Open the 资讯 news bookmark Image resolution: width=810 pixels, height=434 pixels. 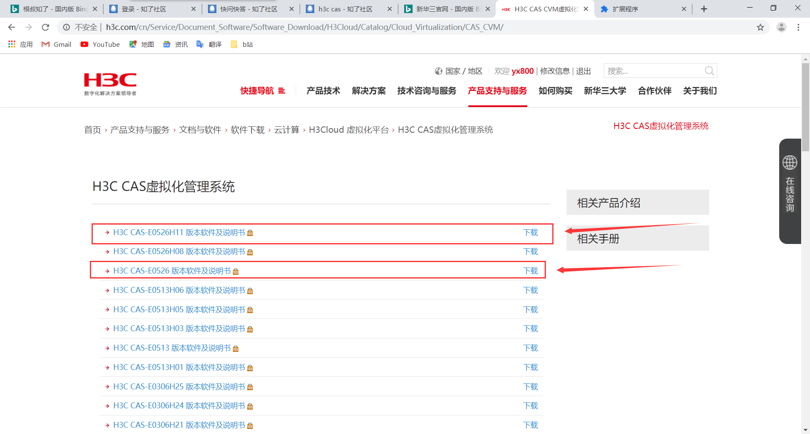click(x=175, y=44)
